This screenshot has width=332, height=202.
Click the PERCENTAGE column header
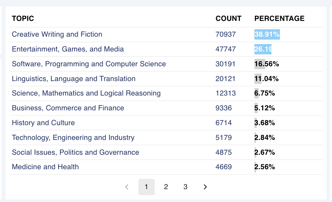click(x=279, y=19)
